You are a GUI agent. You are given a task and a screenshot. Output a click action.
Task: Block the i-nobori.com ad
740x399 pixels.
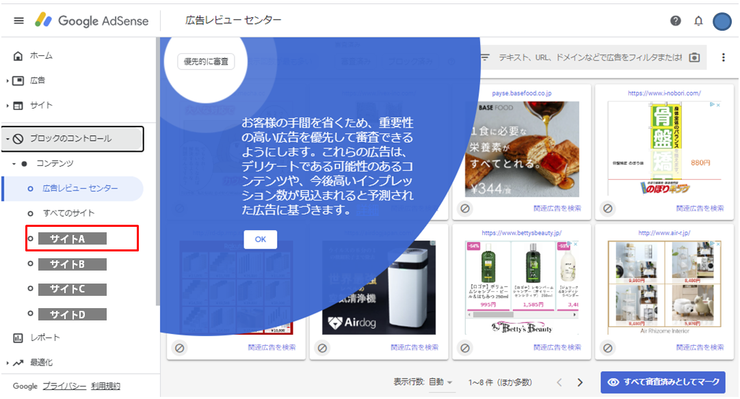(608, 208)
